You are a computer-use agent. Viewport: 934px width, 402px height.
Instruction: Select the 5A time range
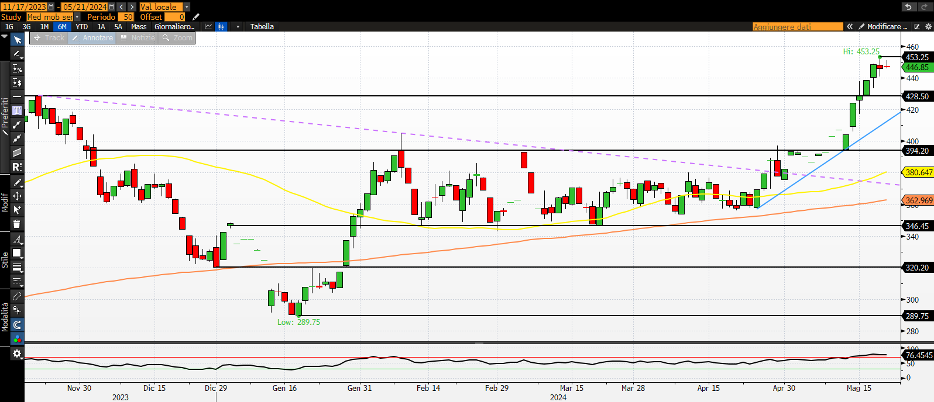(118, 26)
